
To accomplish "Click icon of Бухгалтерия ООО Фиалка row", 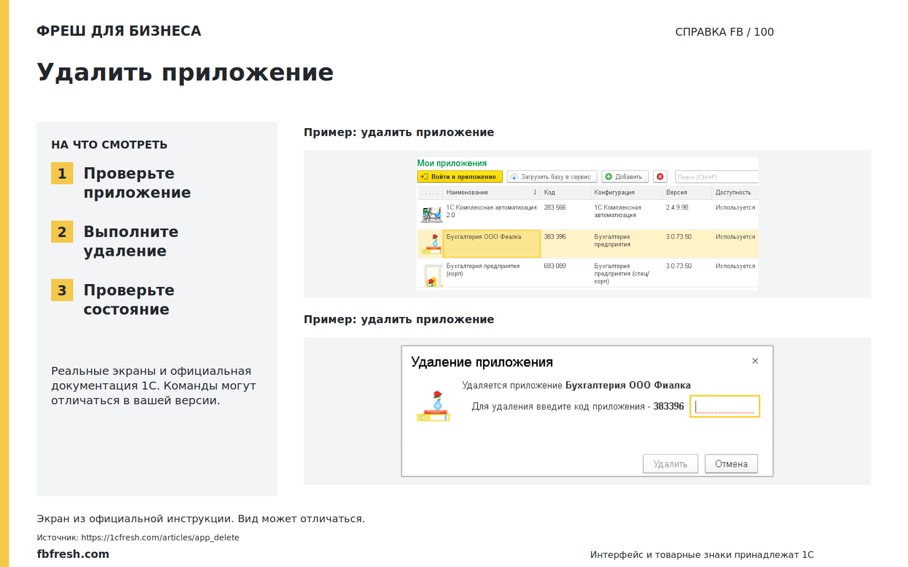I will tap(432, 244).
